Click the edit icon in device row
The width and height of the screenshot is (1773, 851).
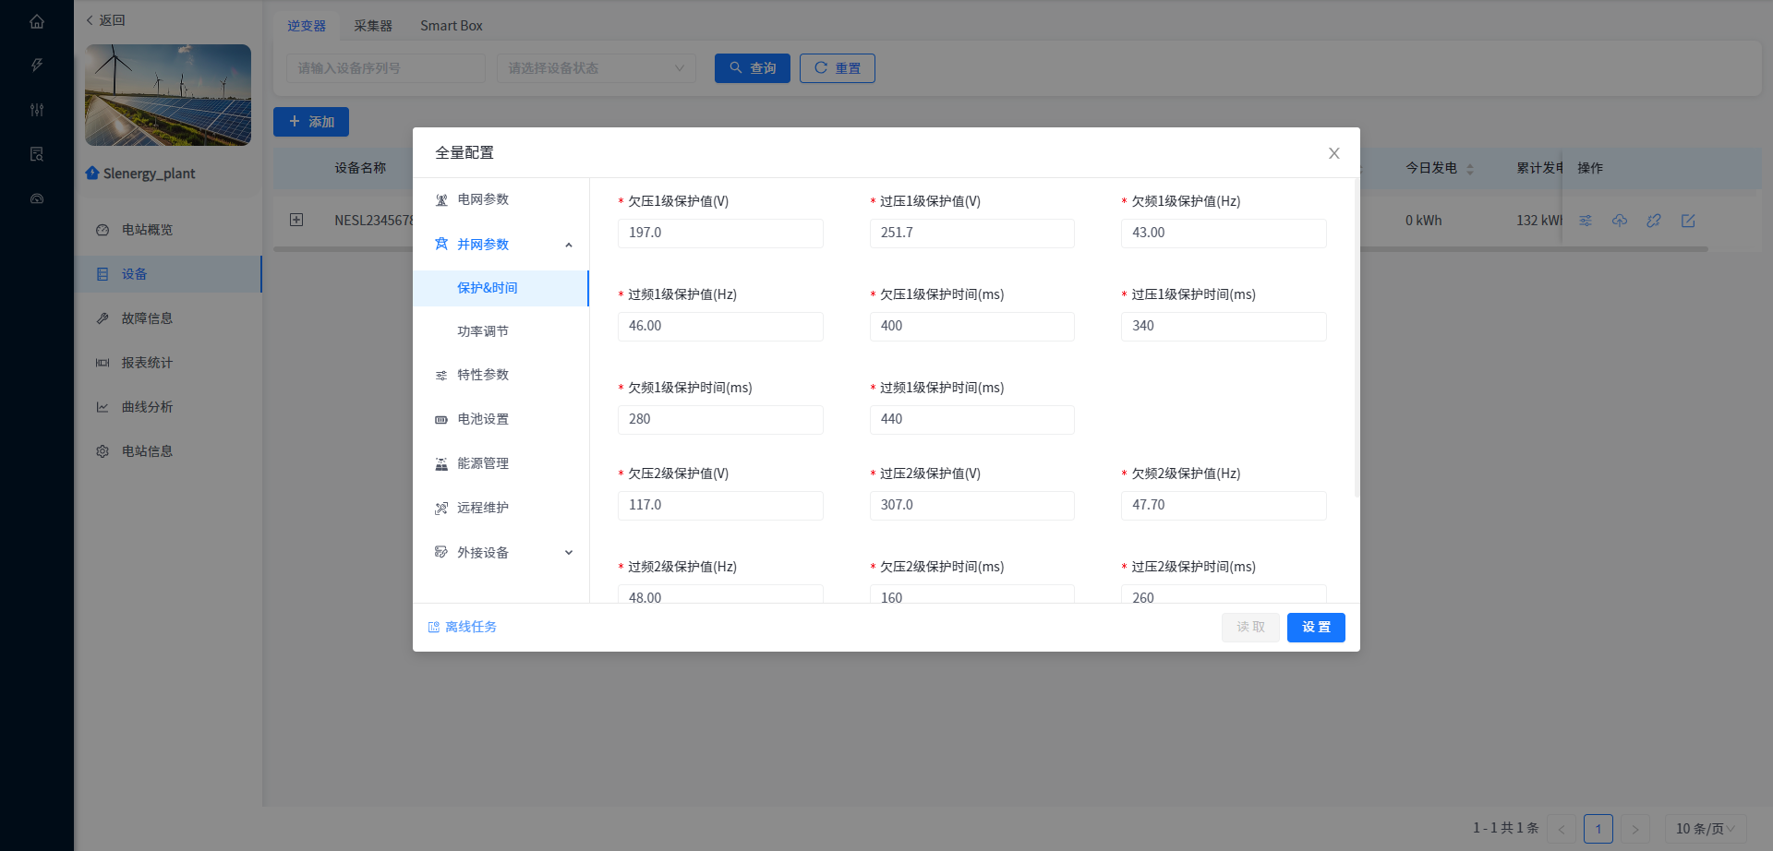pos(1688,221)
